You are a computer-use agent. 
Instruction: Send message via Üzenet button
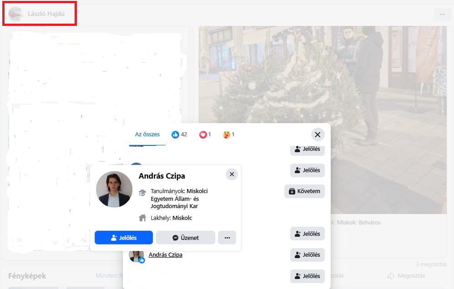point(186,238)
